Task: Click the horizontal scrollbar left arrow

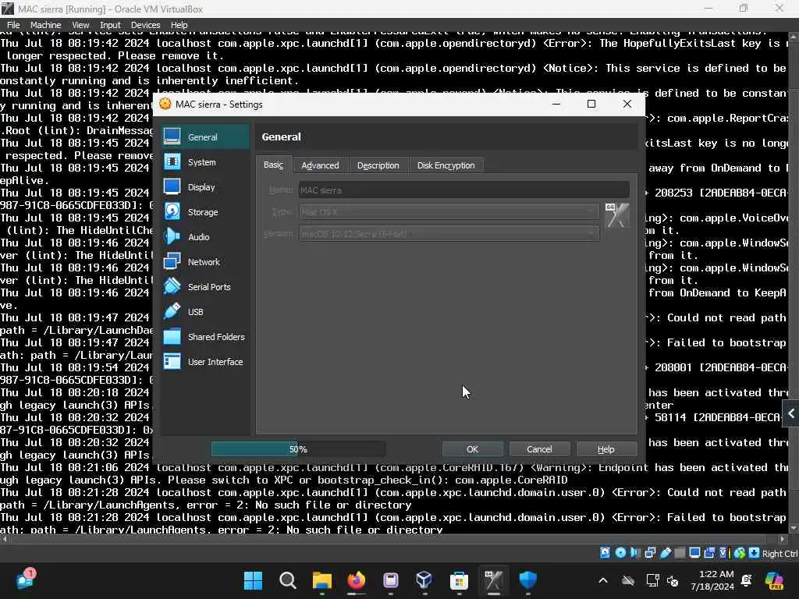Action: [x=5, y=539]
